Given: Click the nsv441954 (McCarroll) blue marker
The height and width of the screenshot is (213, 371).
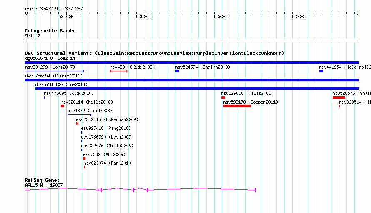Looking at the screenshot, I should pos(321,71).
